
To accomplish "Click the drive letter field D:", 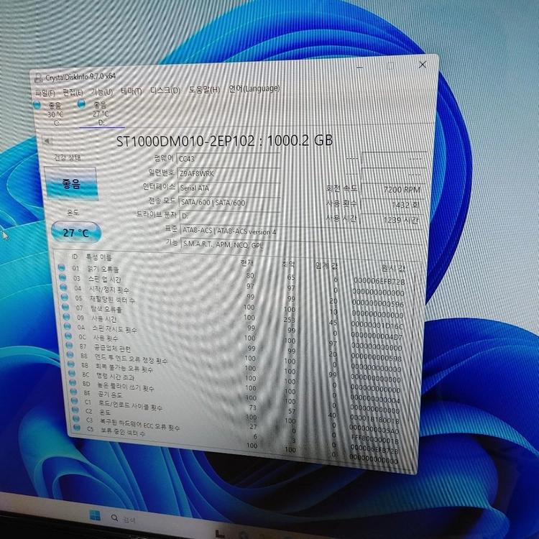I will click(230, 216).
